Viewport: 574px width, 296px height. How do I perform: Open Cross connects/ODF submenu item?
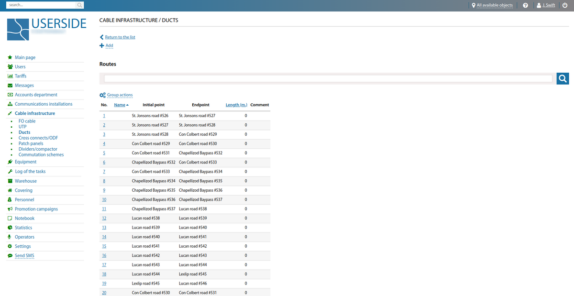coord(37,138)
